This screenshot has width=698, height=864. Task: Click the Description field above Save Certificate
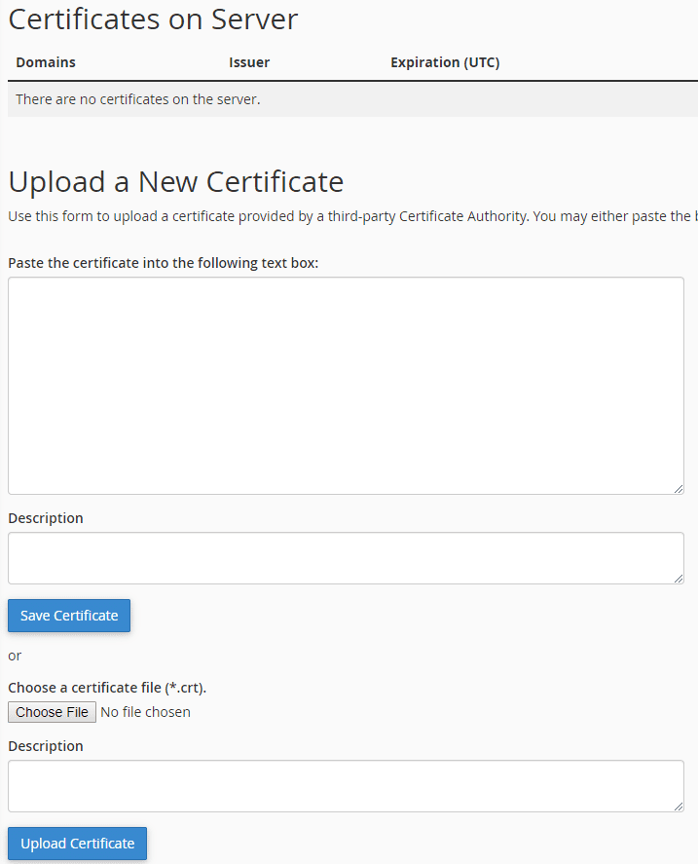pyautogui.click(x=346, y=558)
